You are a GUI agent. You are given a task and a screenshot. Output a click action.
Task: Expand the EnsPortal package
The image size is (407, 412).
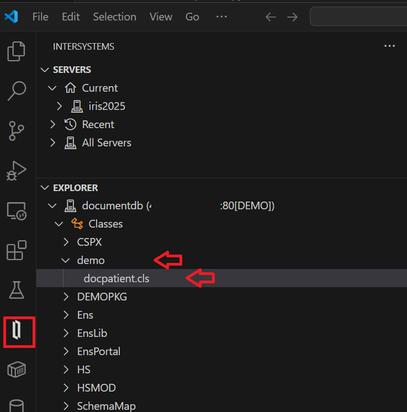[x=66, y=351]
